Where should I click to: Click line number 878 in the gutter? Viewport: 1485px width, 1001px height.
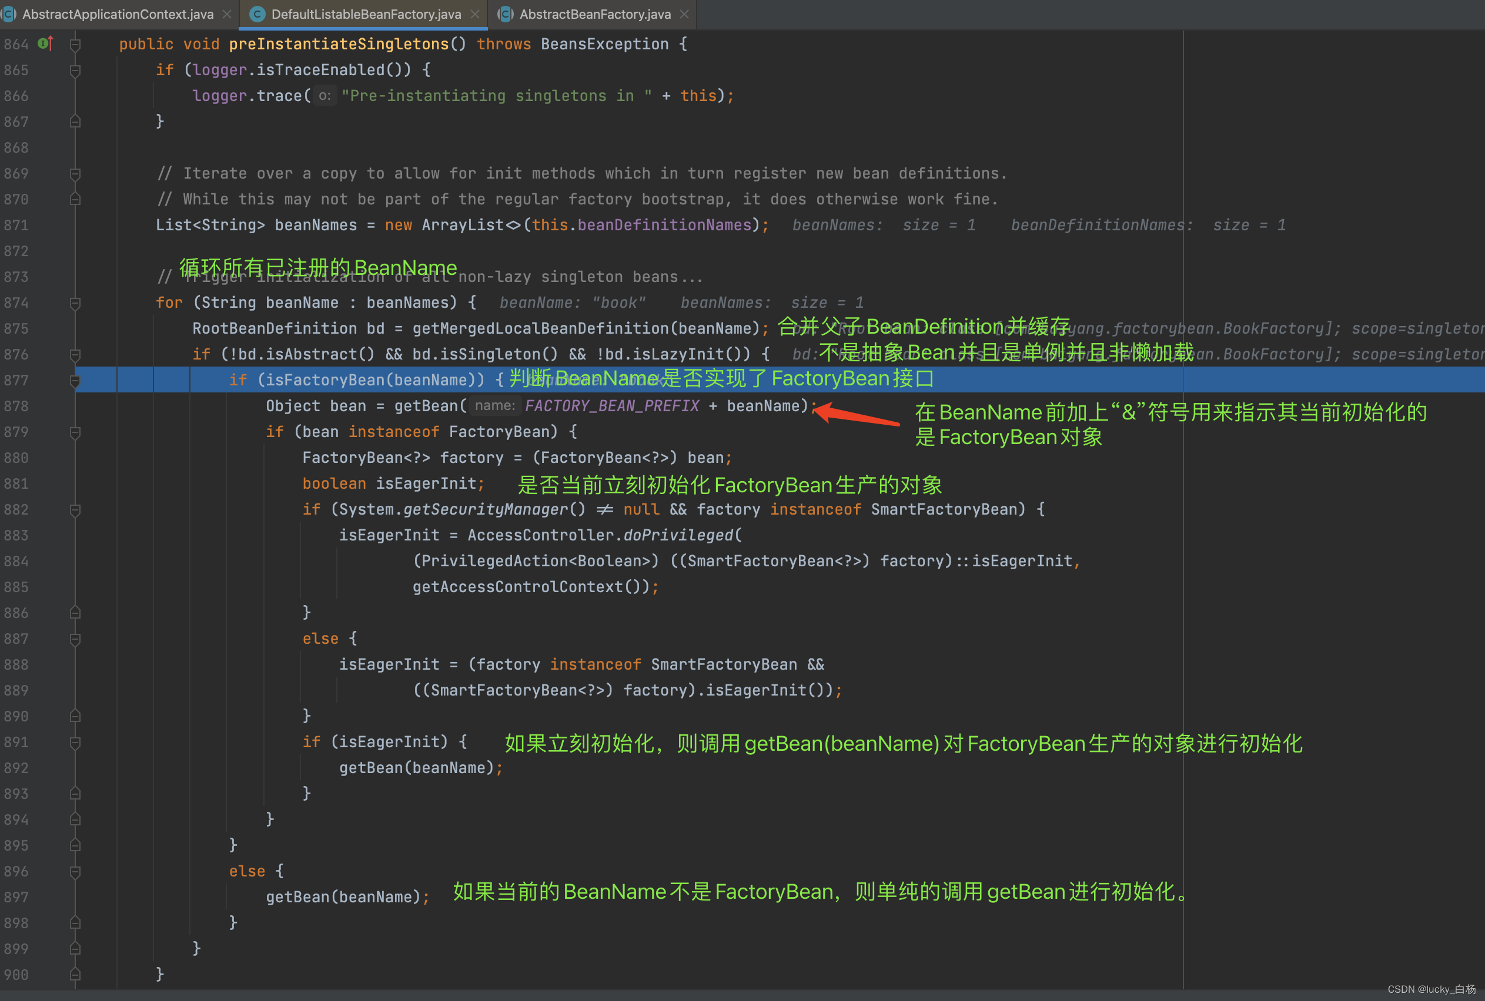(x=16, y=406)
